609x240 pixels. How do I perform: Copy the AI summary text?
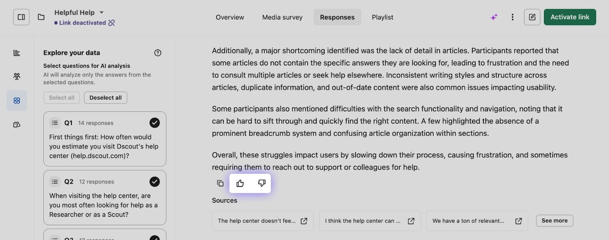220,183
